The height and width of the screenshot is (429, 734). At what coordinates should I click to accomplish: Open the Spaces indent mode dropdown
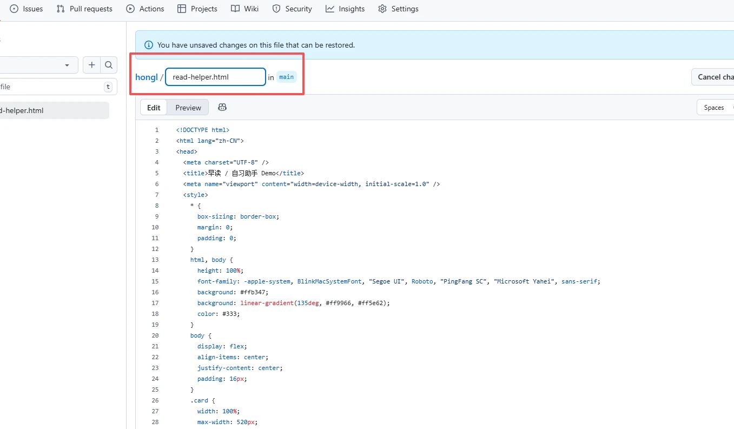click(x=715, y=108)
